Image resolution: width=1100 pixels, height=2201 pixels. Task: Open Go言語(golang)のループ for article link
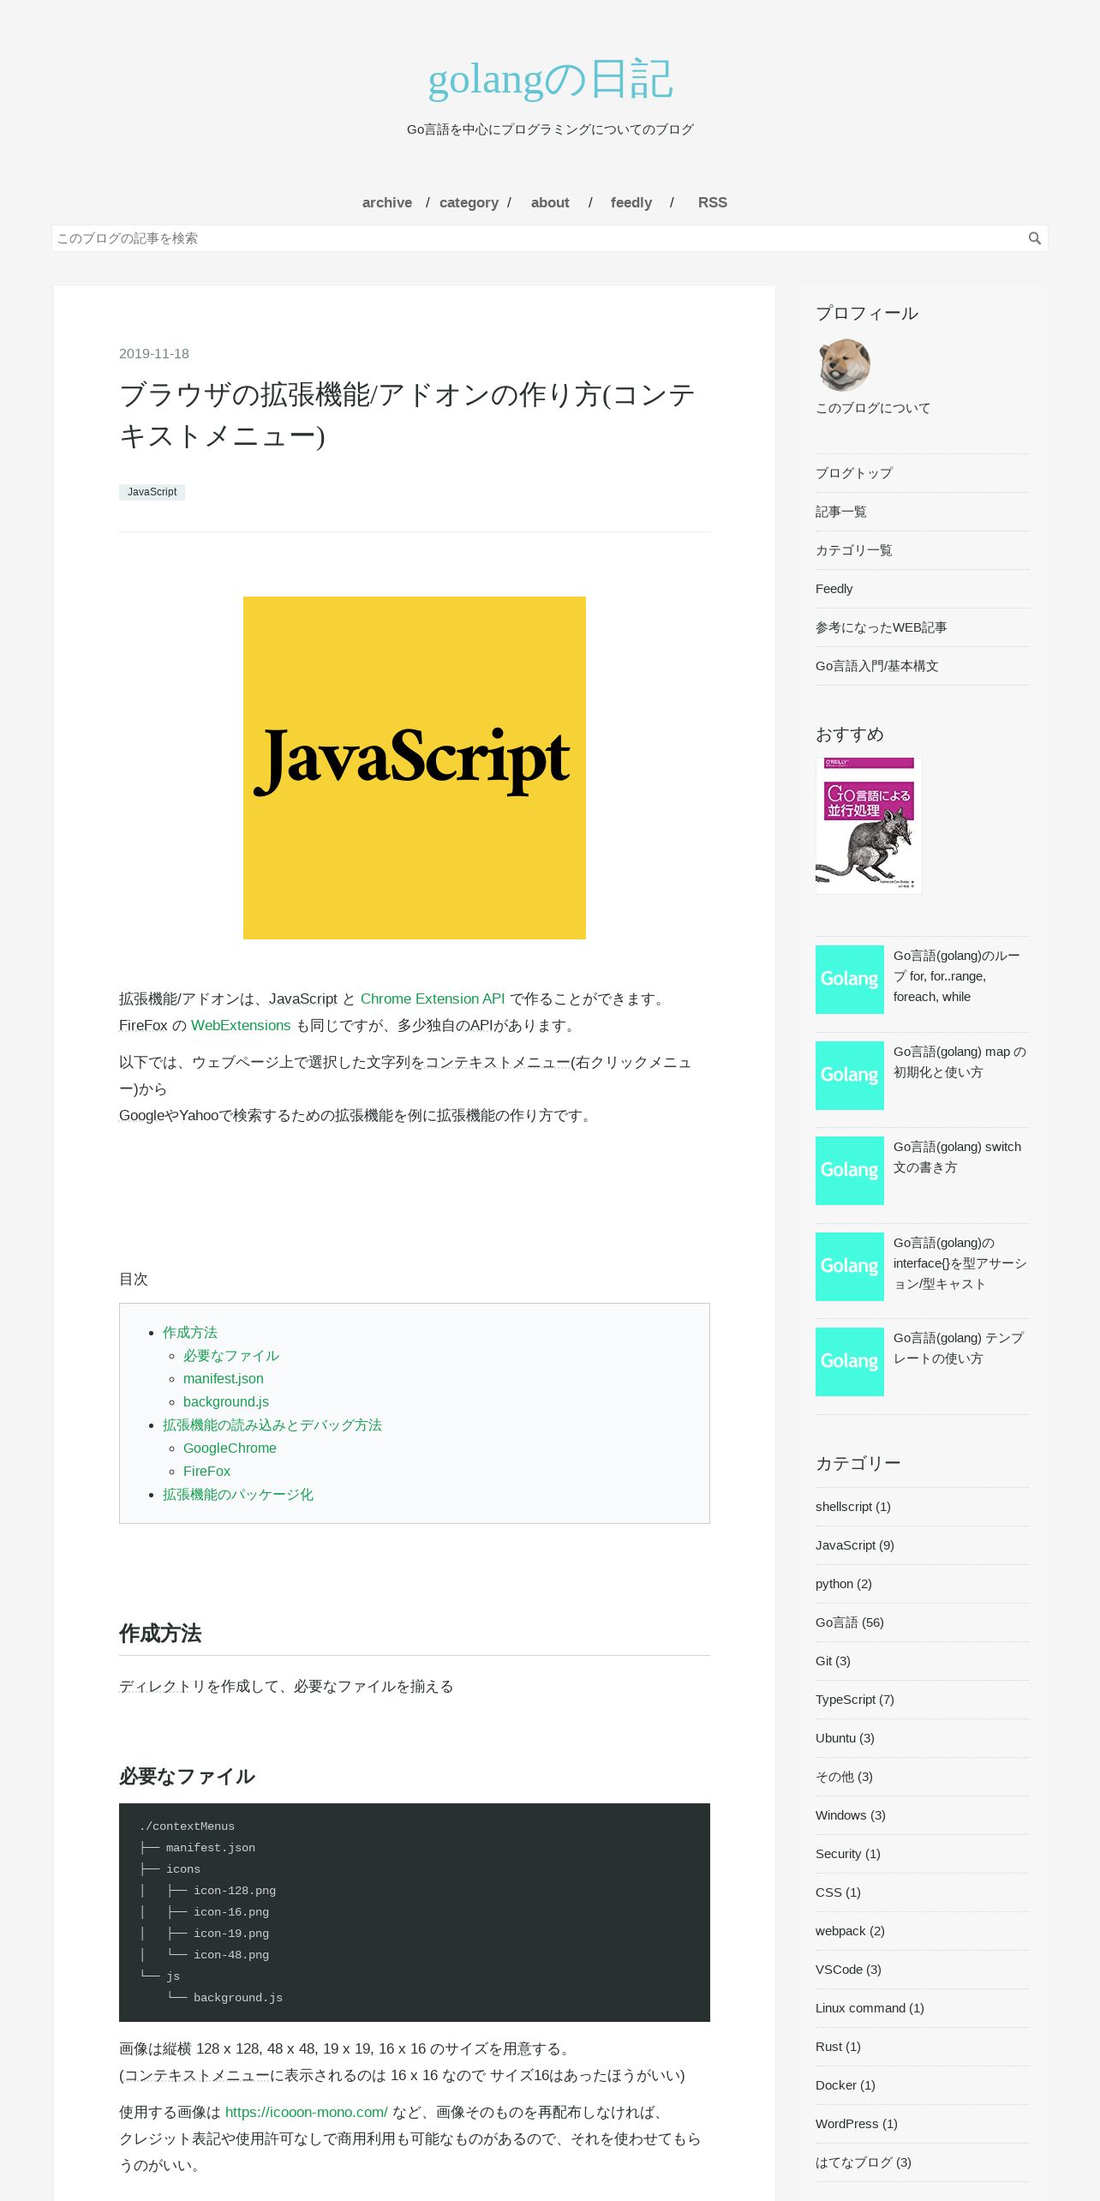point(958,976)
